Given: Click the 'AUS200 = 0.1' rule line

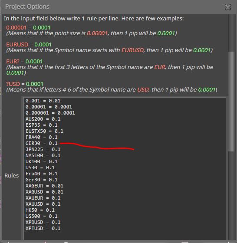Looking at the screenshot, I should 43,119.
